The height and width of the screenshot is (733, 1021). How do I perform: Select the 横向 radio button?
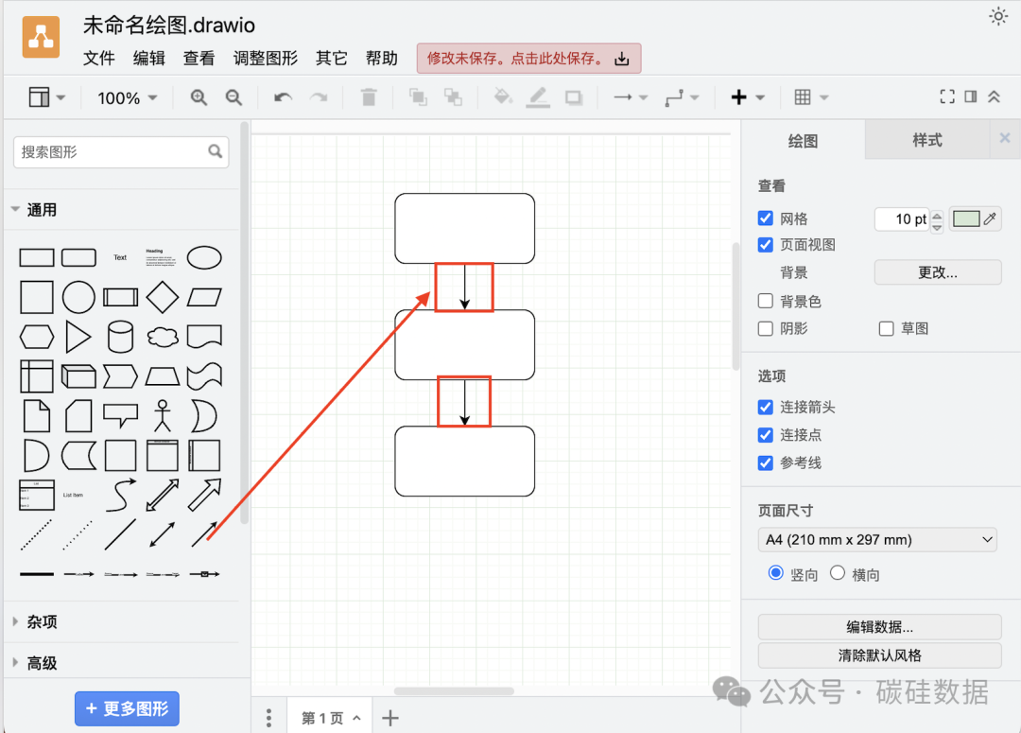pos(838,573)
